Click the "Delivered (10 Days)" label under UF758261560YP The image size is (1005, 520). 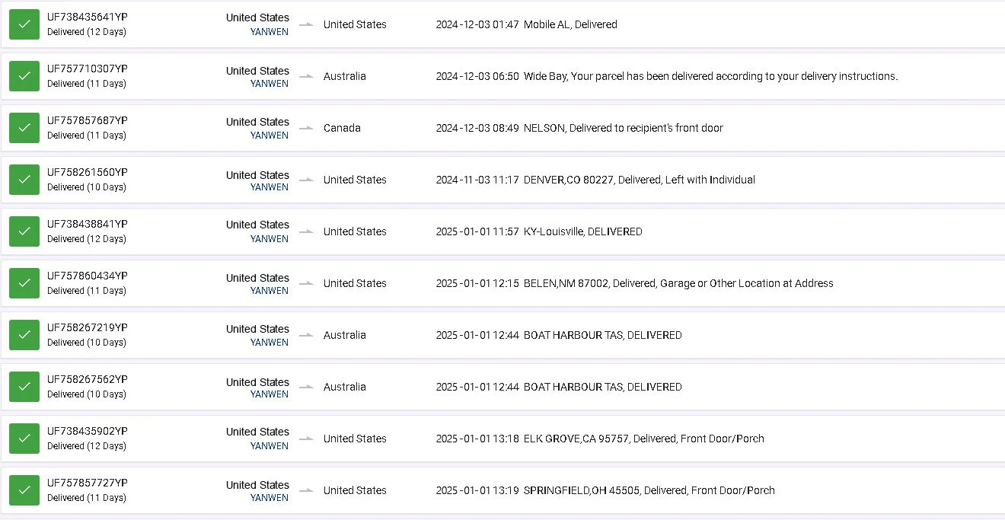point(86,187)
